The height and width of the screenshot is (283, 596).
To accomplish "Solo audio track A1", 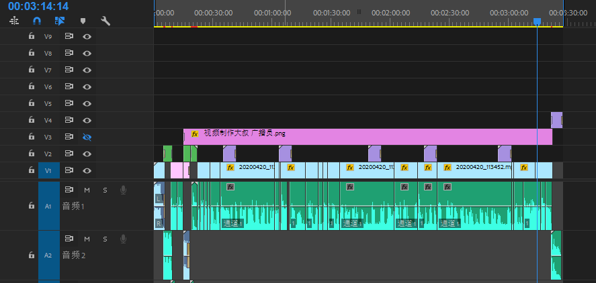I will point(105,190).
